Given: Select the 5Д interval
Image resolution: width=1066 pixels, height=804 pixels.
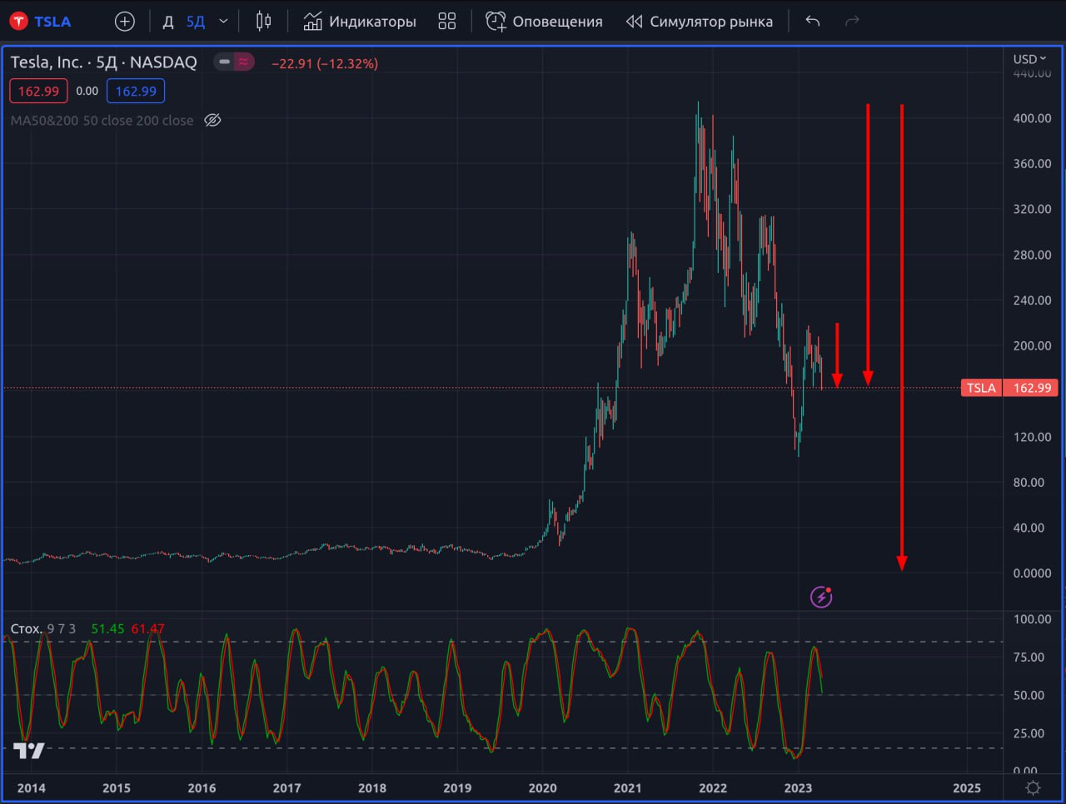Looking at the screenshot, I should click(196, 21).
